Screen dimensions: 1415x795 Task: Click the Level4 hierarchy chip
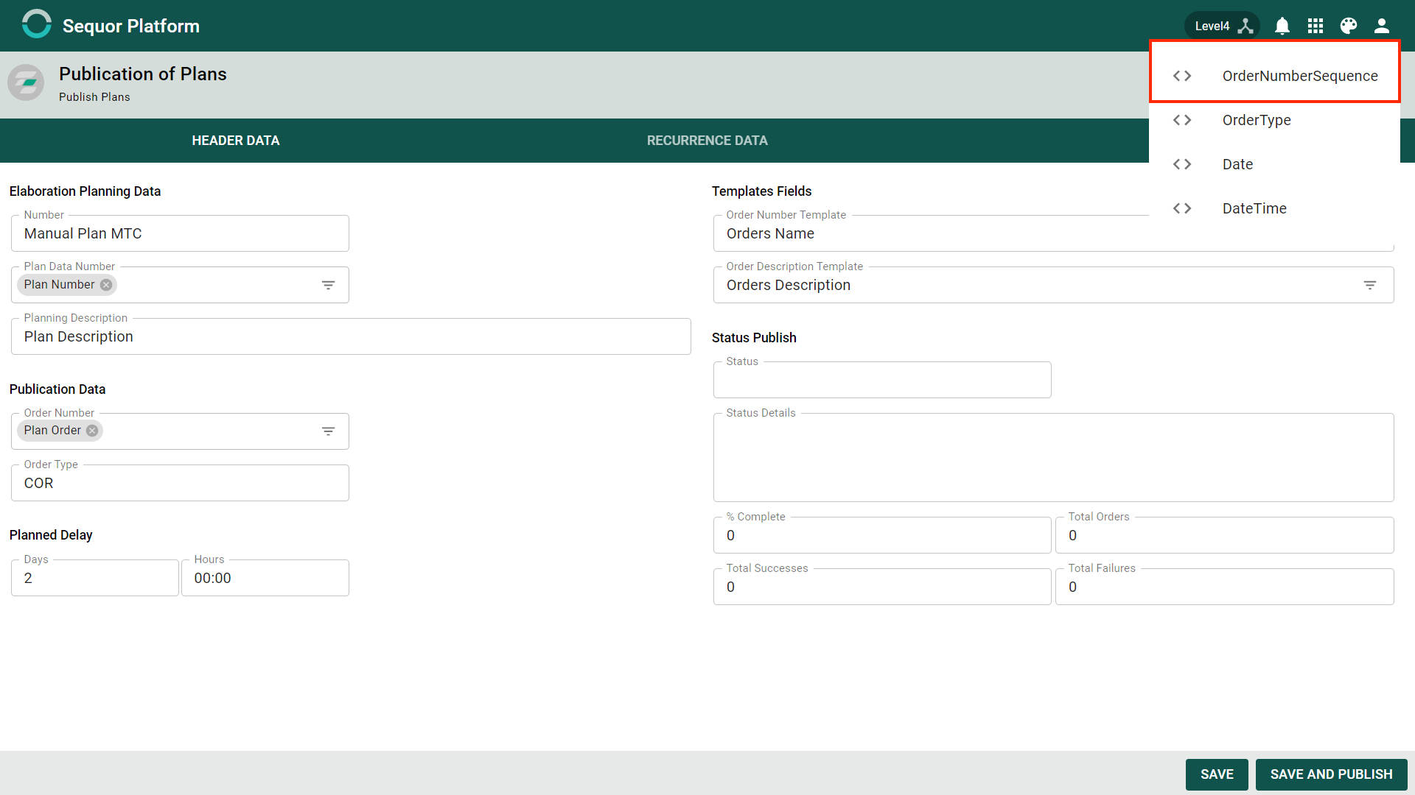(1223, 26)
